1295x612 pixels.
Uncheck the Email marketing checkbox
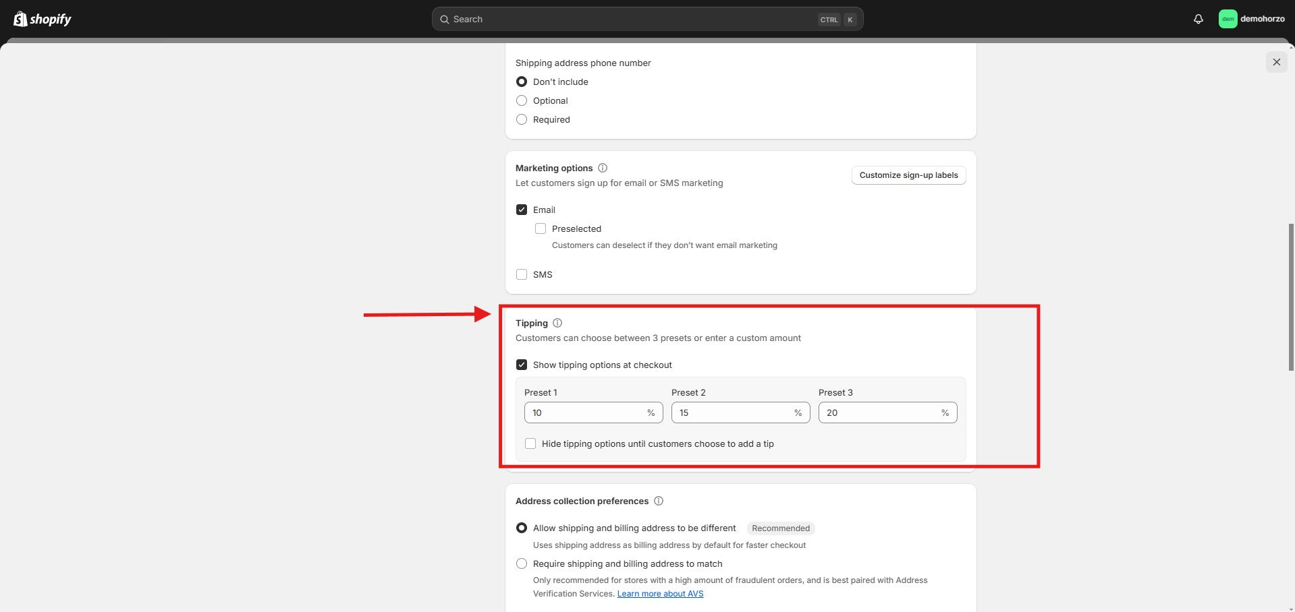522,210
